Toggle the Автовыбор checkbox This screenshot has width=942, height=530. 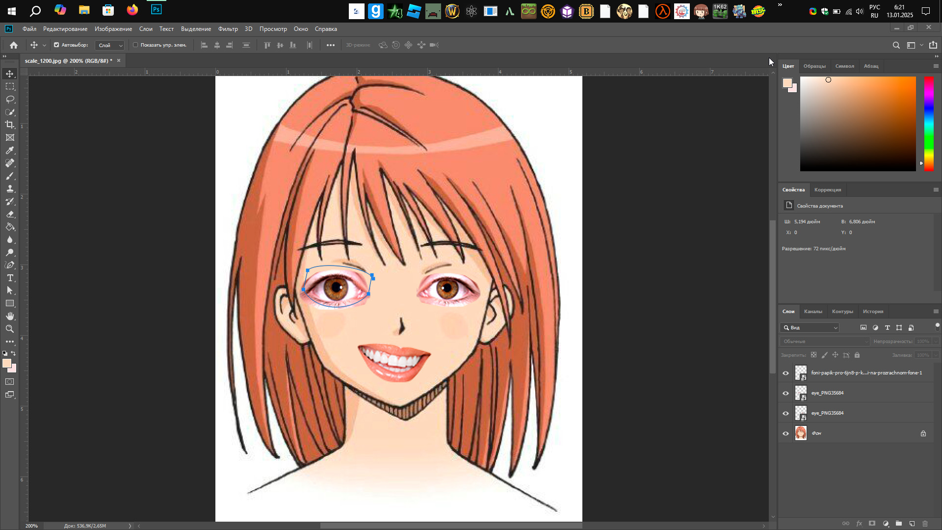(56, 45)
